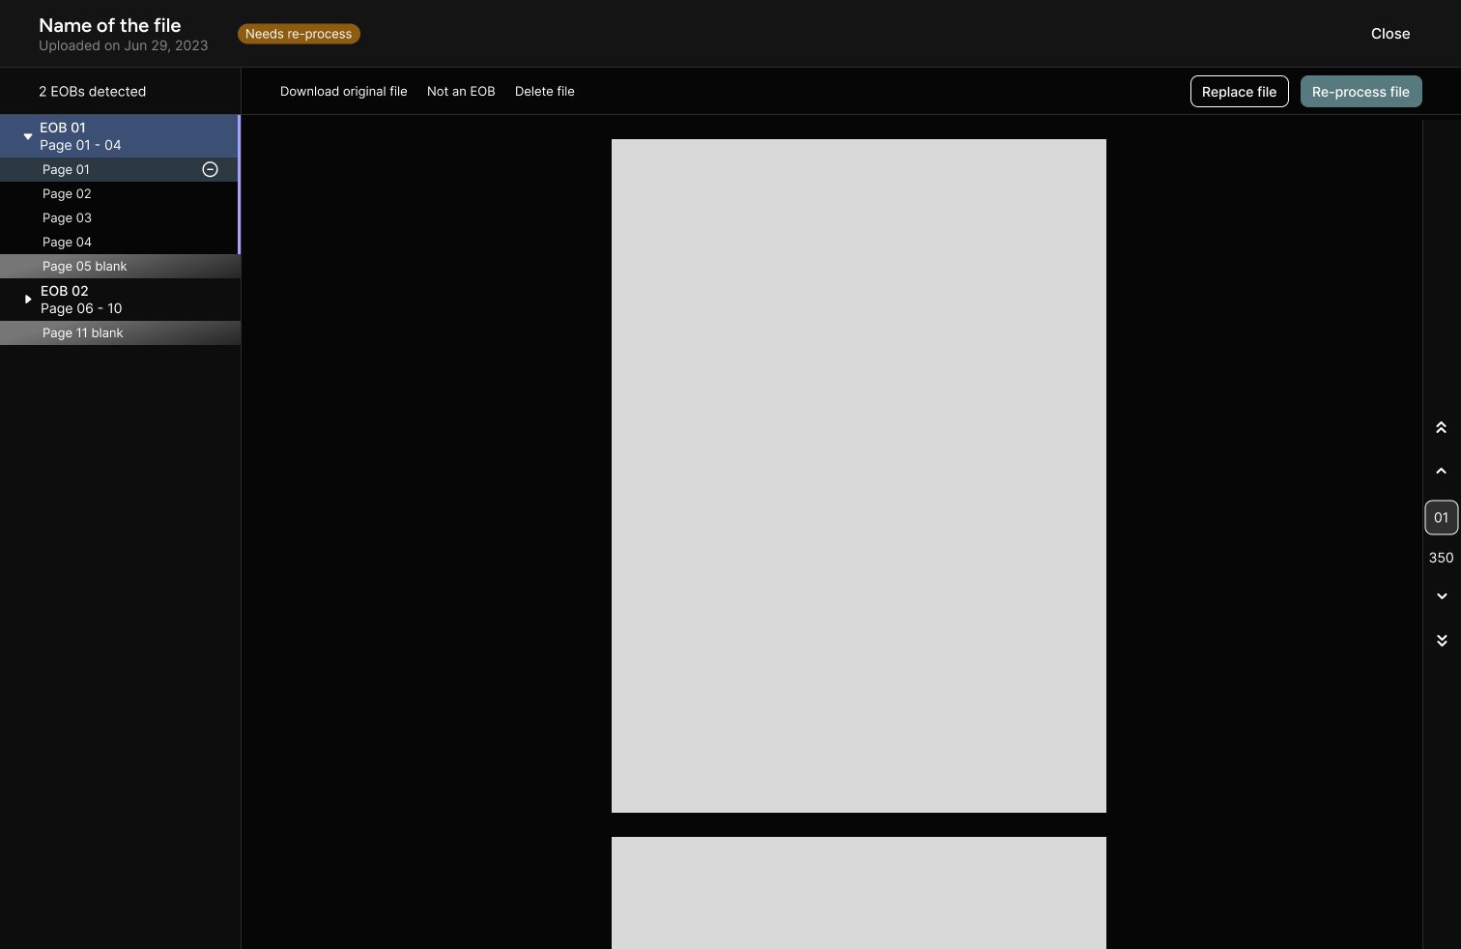Click the remove icon on Page 01 row
The height and width of the screenshot is (949, 1461).
[210, 169]
